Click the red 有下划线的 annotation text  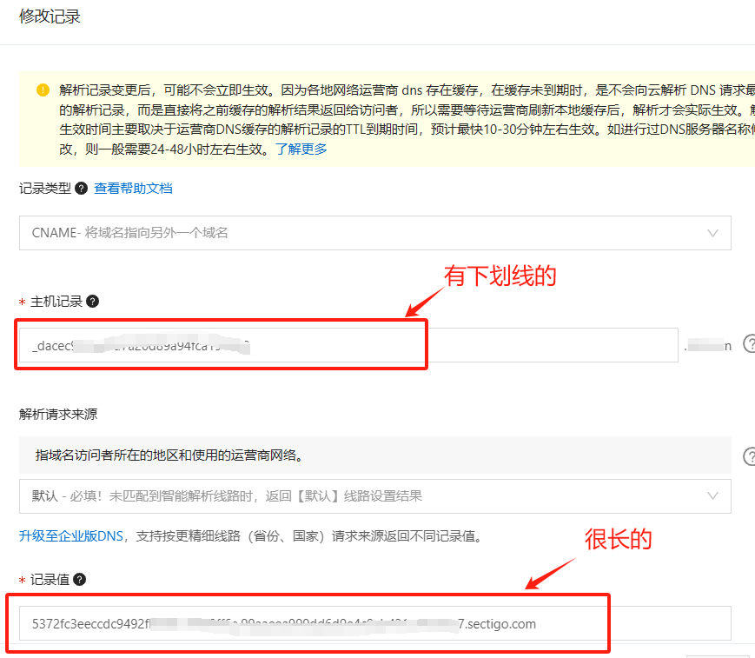pos(500,276)
